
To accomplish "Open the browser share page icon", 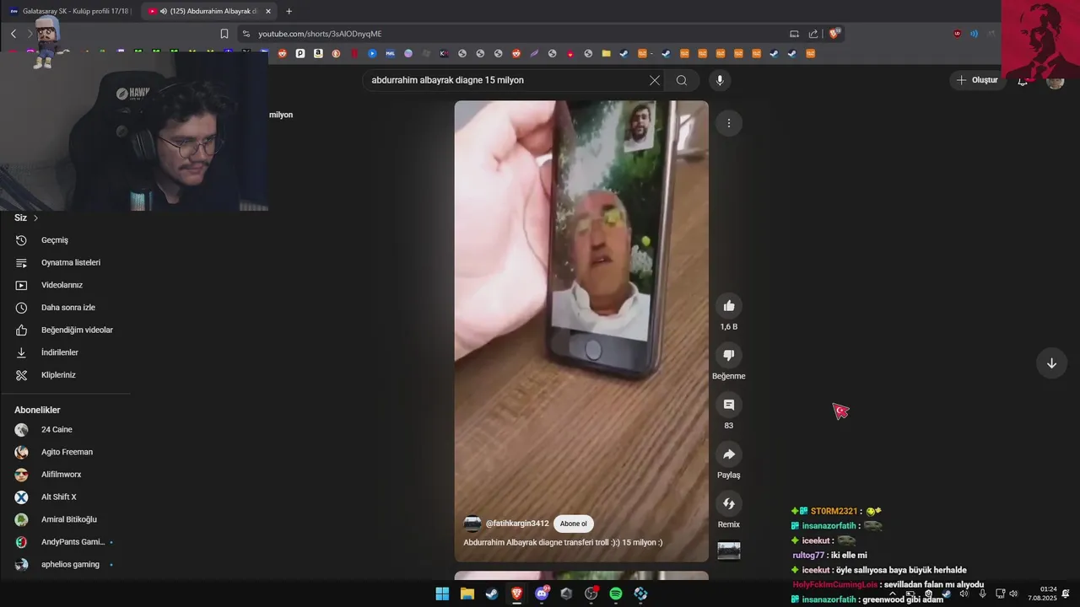I will [x=813, y=34].
